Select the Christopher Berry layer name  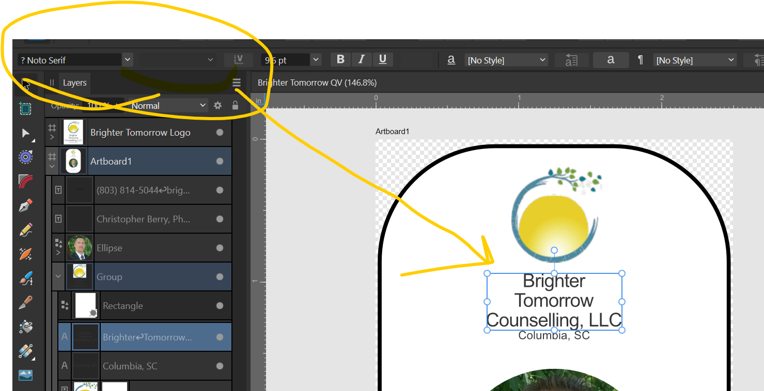pyautogui.click(x=144, y=219)
